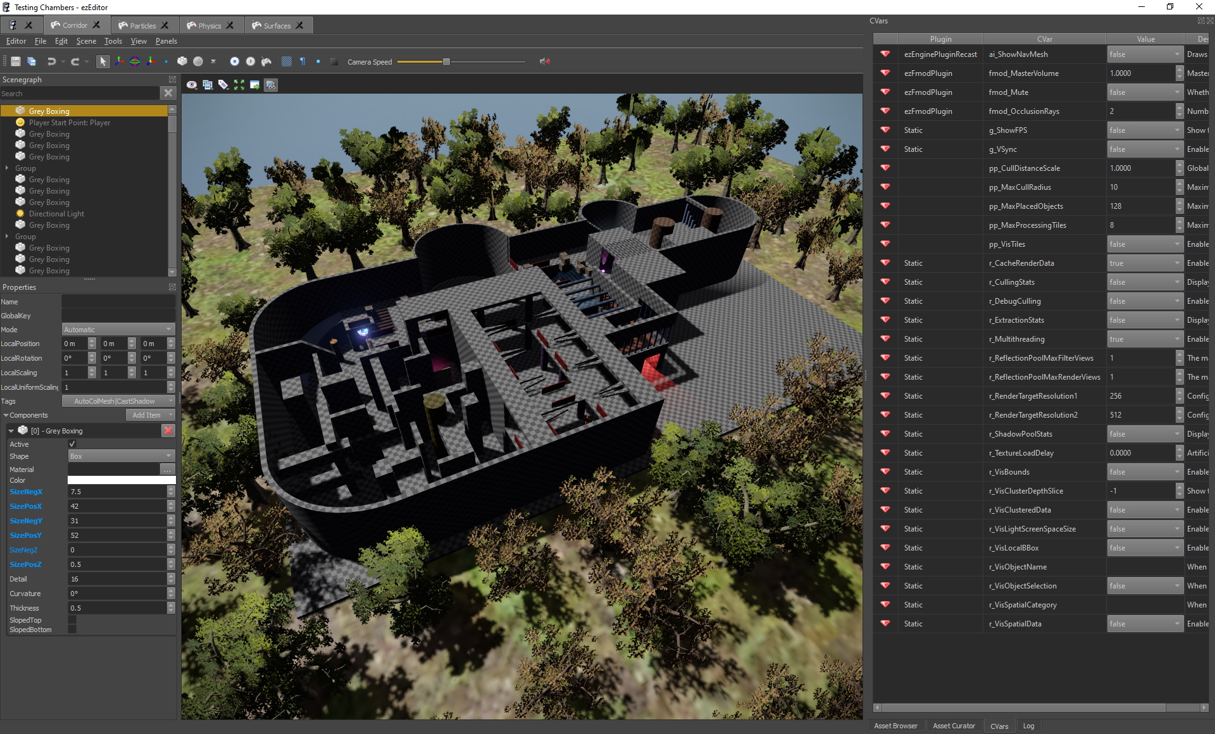
Task: Open the Shape dropdown showing Box
Action: tap(121, 456)
